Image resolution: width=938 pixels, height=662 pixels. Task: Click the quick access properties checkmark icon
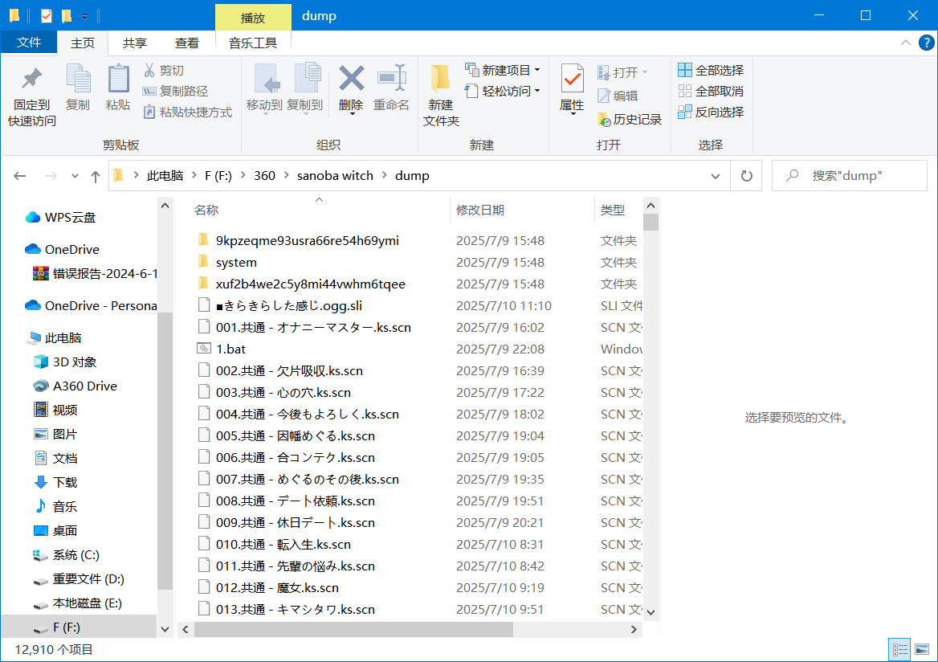point(47,15)
